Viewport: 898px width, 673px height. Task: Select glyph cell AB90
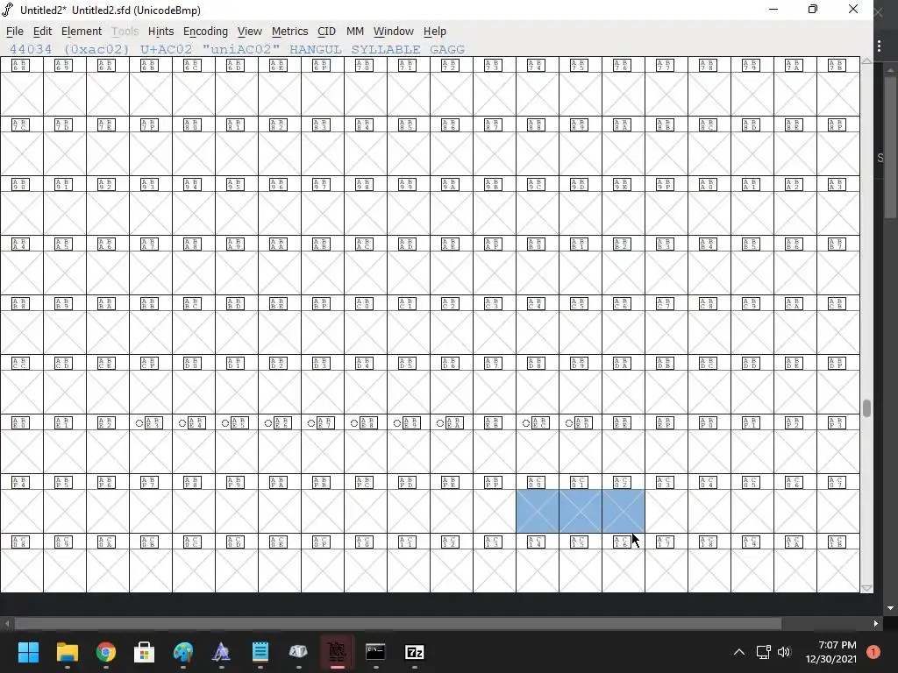[x=21, y=214]
